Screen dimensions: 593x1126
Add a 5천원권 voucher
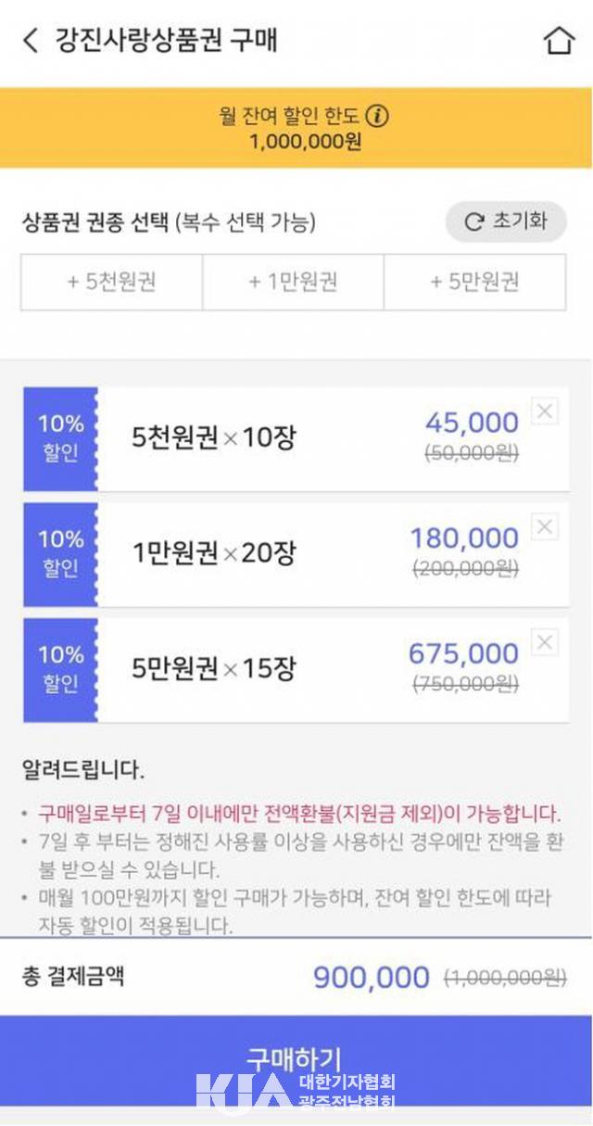111,282
